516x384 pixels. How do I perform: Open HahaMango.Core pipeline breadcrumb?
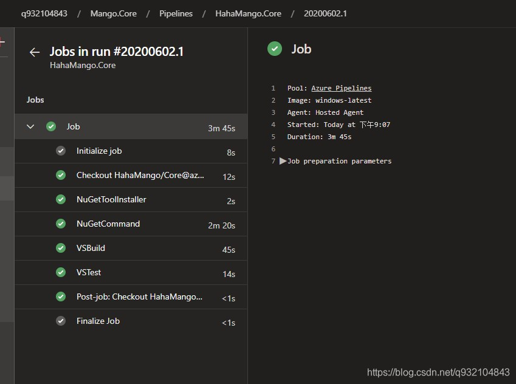tap(248, 13)
